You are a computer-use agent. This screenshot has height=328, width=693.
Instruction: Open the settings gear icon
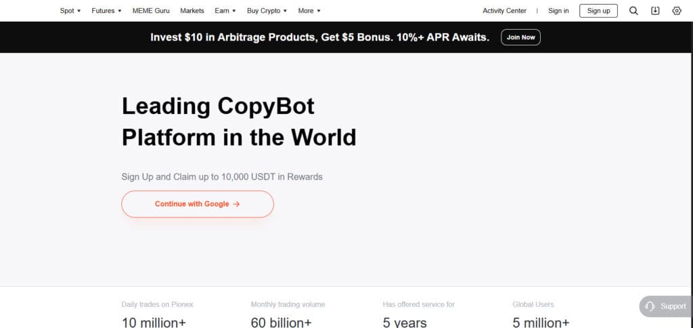(677, 11)
